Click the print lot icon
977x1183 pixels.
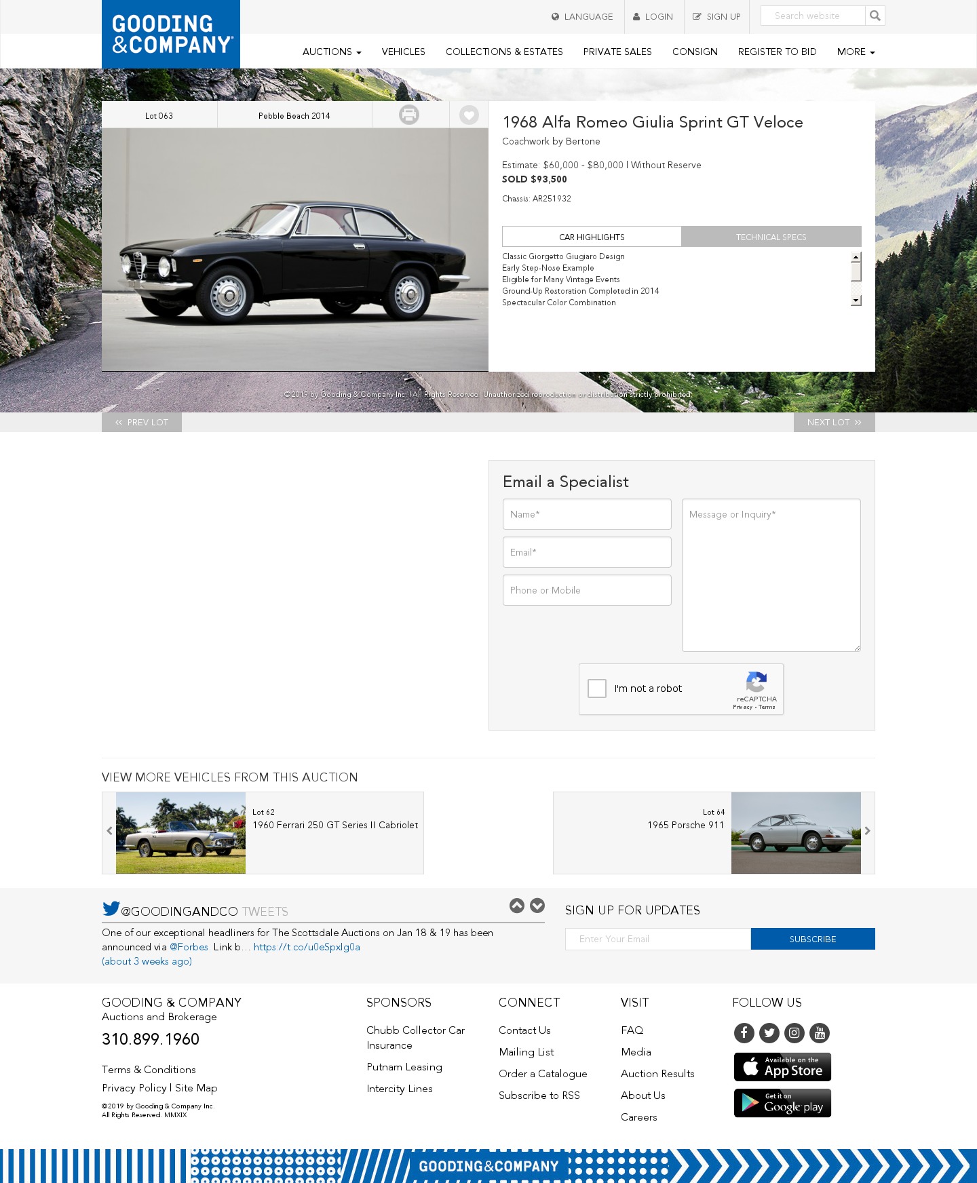[409, 115]
